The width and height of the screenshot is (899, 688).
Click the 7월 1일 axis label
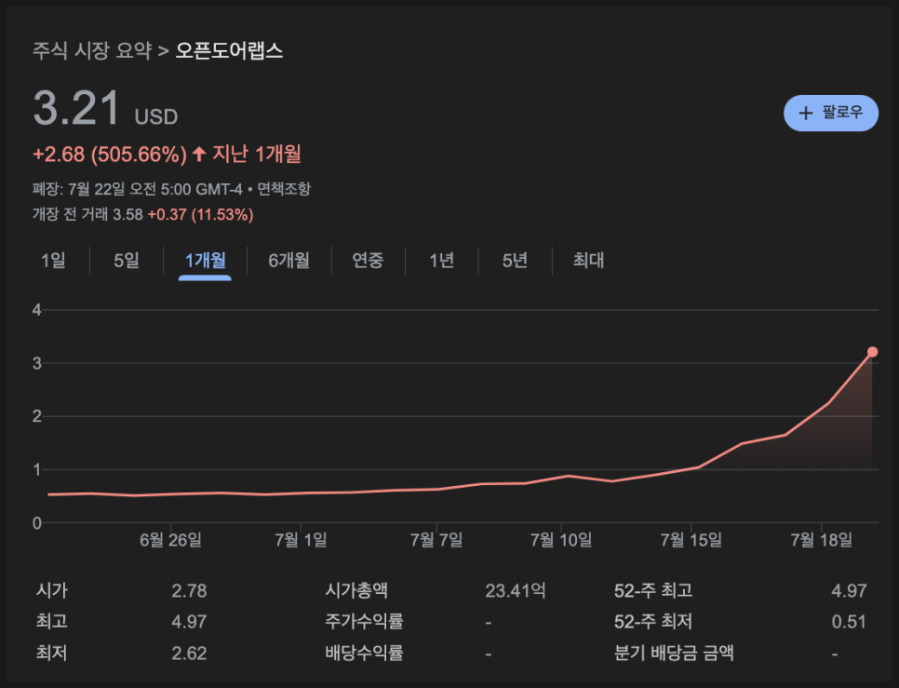301,539
